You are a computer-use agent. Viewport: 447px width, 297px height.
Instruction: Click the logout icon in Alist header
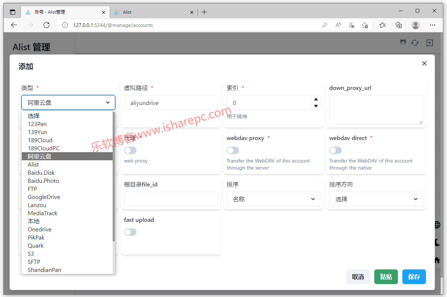pyautogui.click(x=429, y=43)
